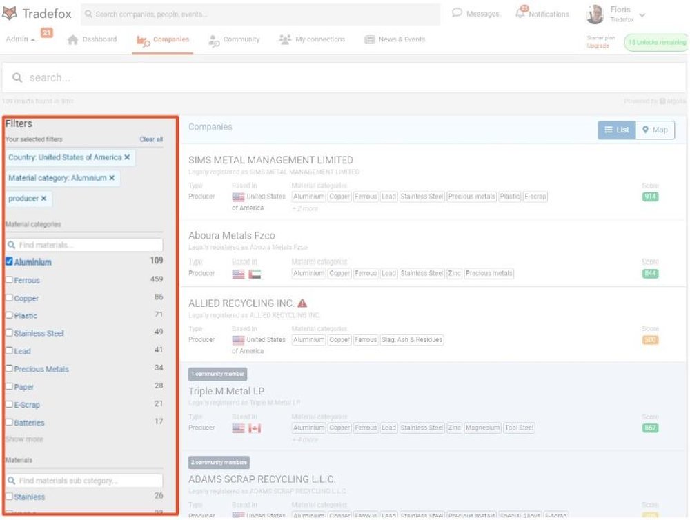Image resolution: width=690 pixels, height=520 pixels.
Task: Click the US flag on SIMS Metal
Action: [x=238, y=197]
